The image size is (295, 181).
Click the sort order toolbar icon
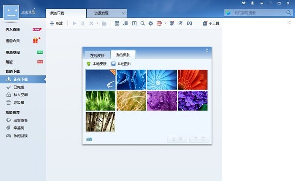tap(125, 23)
